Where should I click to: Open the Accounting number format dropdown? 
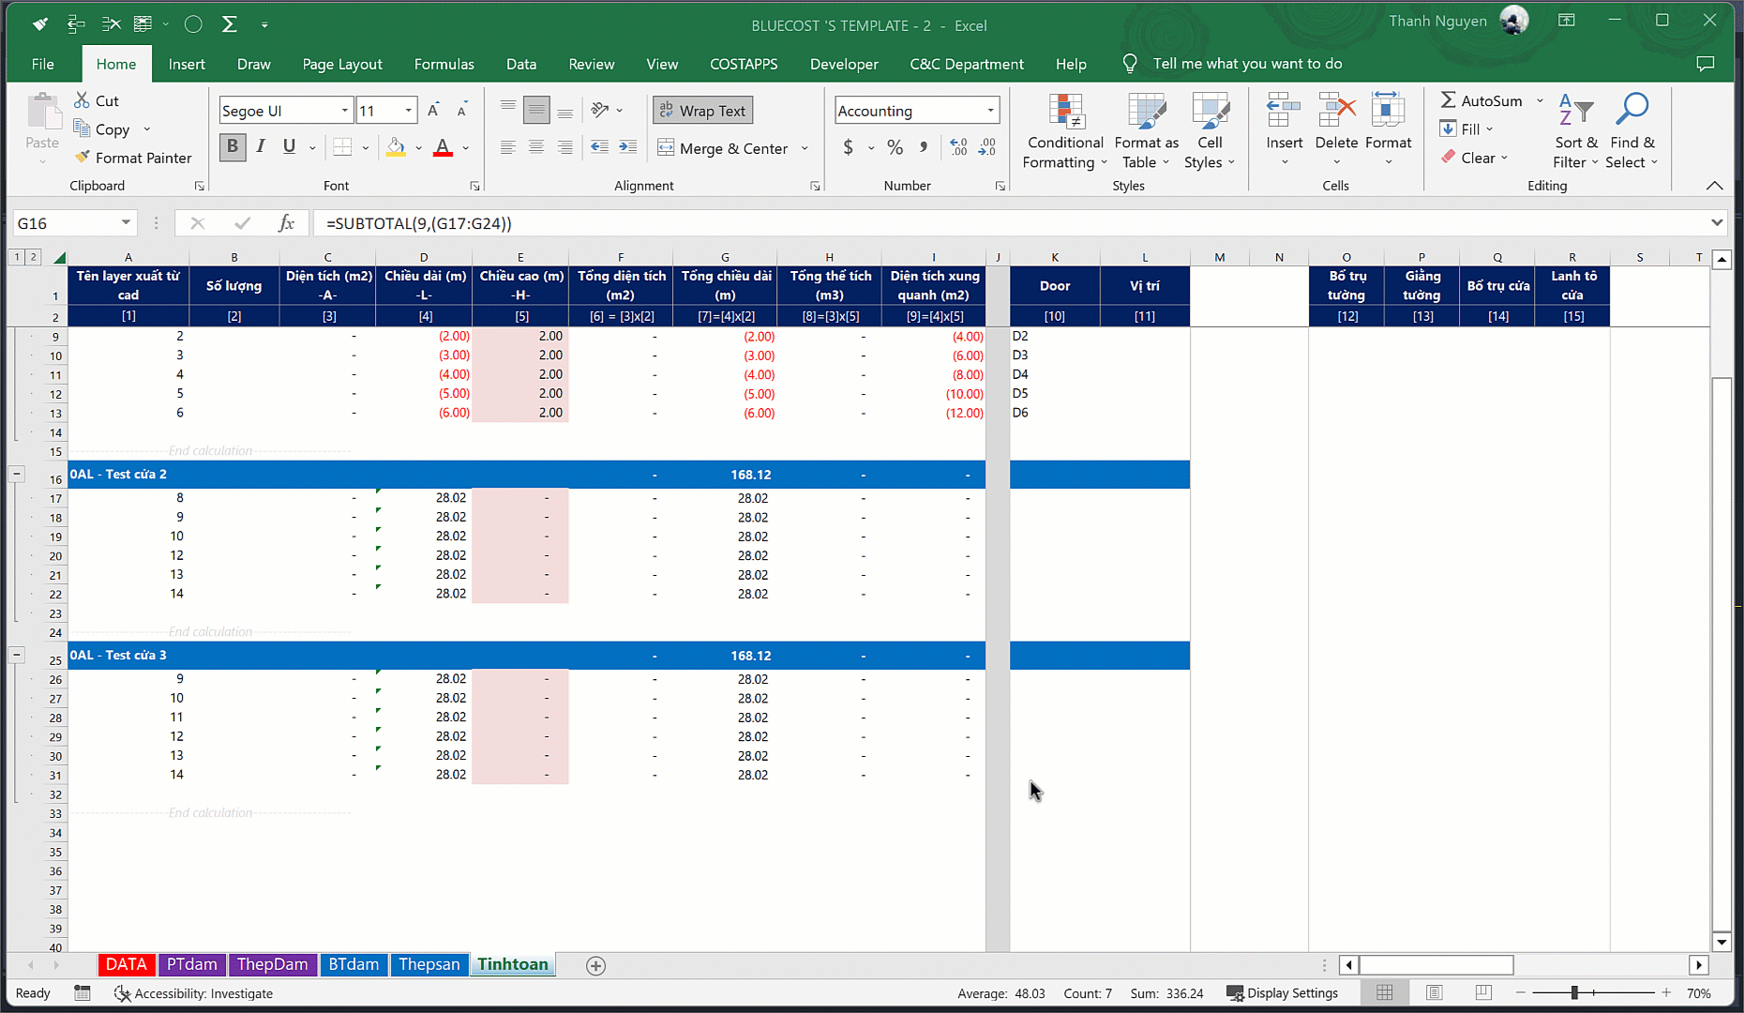990,111
